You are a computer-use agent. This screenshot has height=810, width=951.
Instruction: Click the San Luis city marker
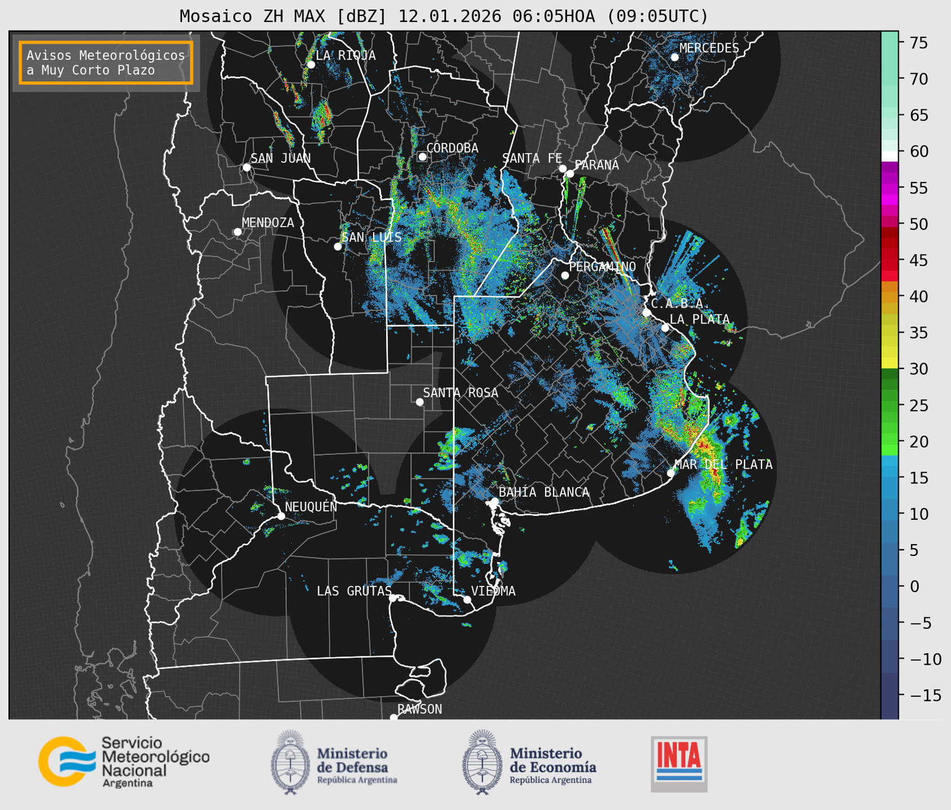[338, 247]
